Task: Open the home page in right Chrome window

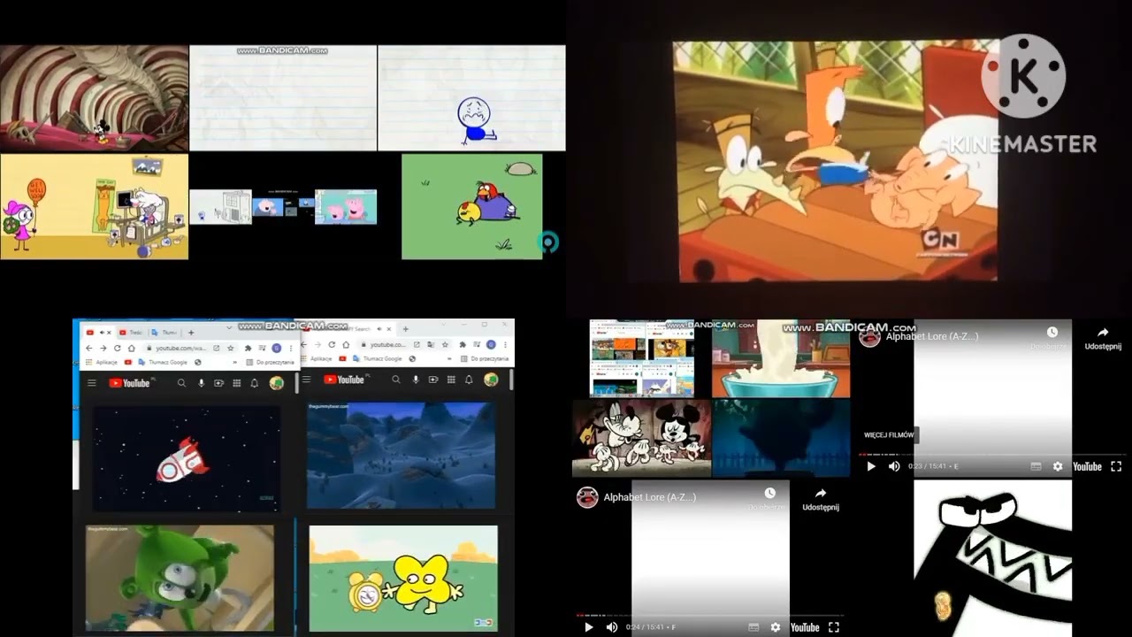Action: (x=346, y=344)
